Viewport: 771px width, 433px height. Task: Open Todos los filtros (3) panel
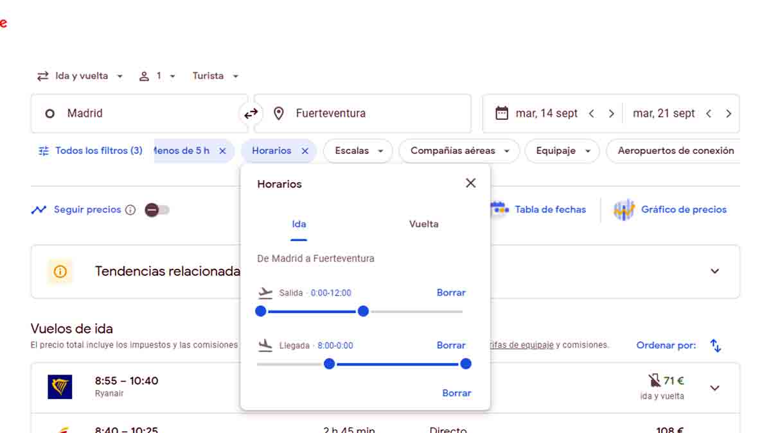[90, 151]
